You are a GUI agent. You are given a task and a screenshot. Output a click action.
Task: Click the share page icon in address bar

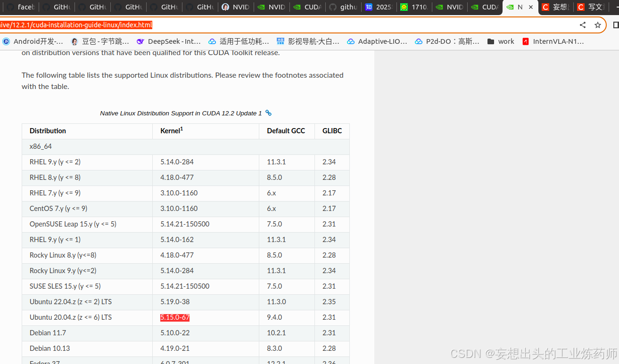coord(583,25)
